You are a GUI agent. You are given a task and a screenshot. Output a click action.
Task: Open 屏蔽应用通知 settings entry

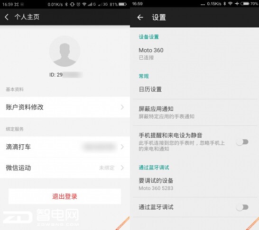pyautogui.click(x=195, y=112)
